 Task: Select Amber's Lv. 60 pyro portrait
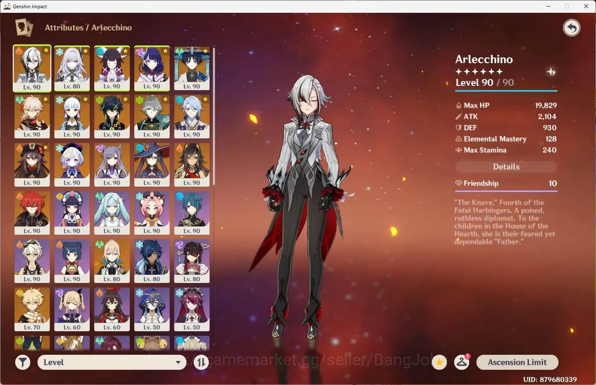(112, 310)
